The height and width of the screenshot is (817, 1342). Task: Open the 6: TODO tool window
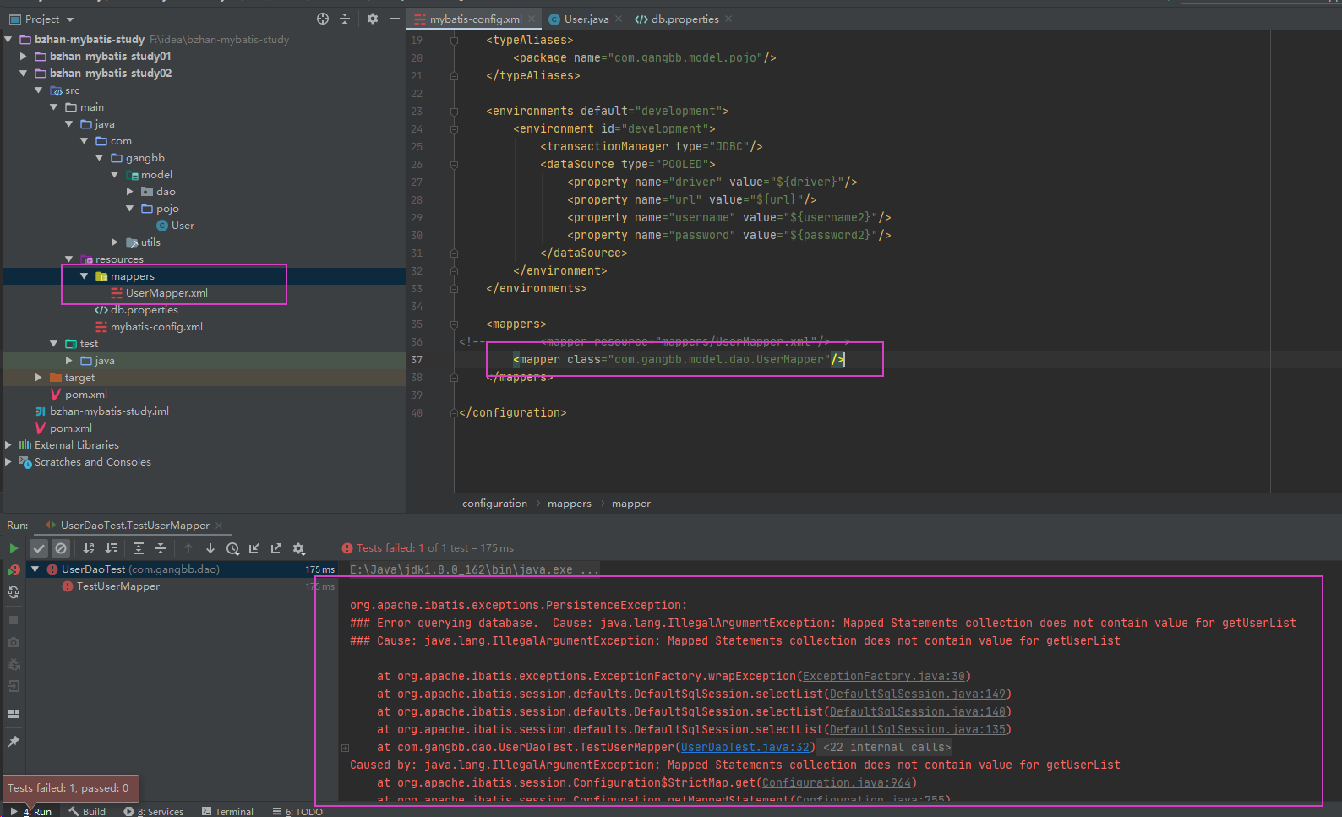pyautogui.click(x=297, y=811)
